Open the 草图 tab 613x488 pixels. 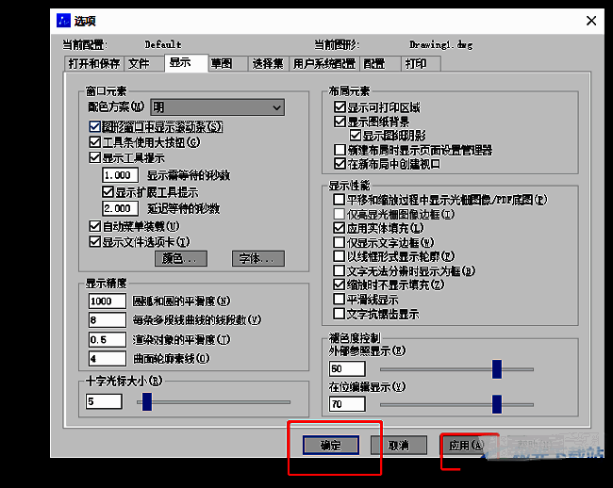[222, 64]
